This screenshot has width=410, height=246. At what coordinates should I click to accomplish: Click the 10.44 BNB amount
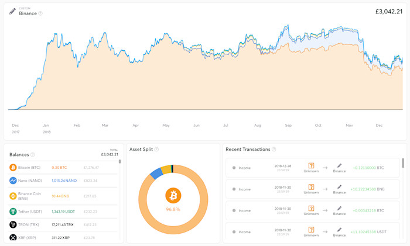click(x=60, y=196)
